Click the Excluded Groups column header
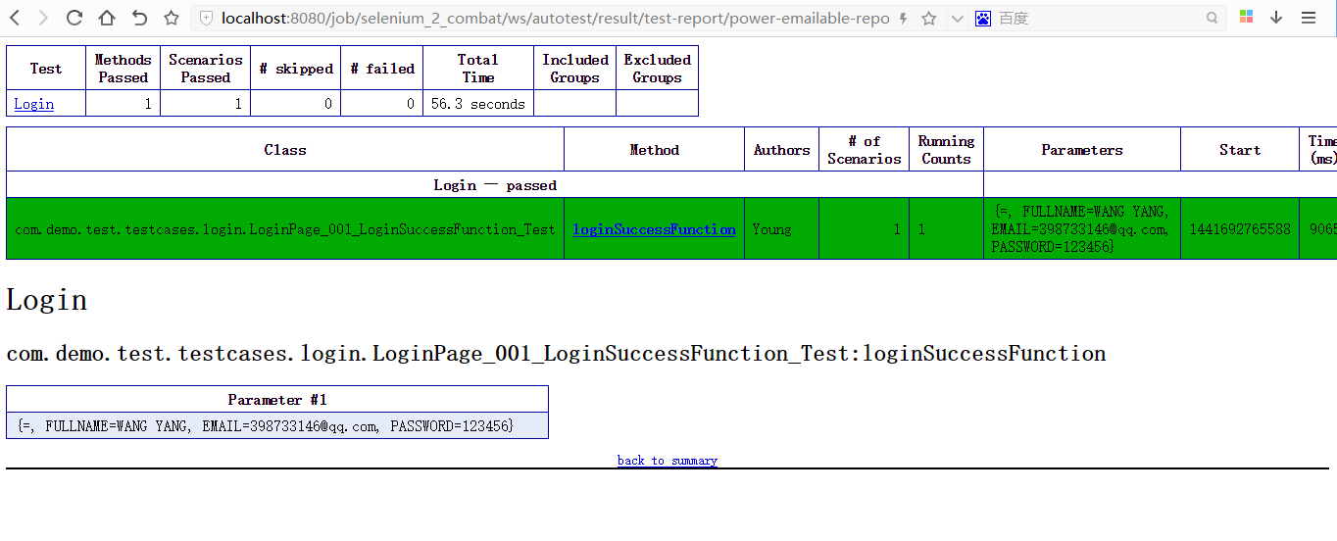The image size is (1337, 541). (x=658, y=69)
